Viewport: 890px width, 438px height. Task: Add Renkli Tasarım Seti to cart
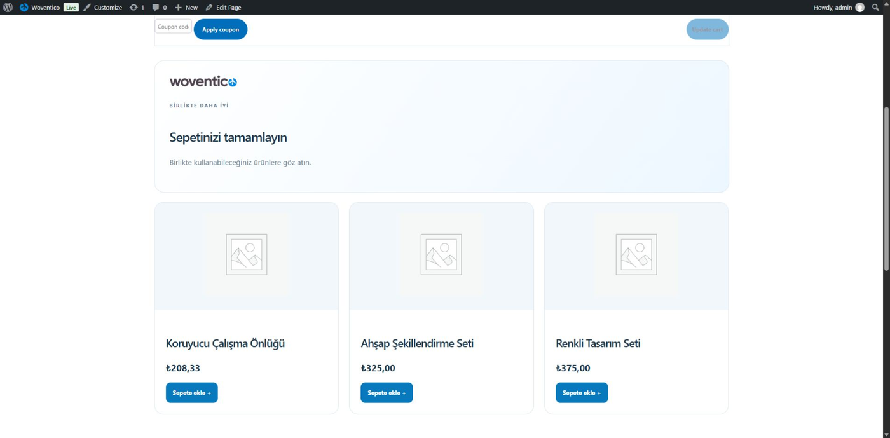582,393
